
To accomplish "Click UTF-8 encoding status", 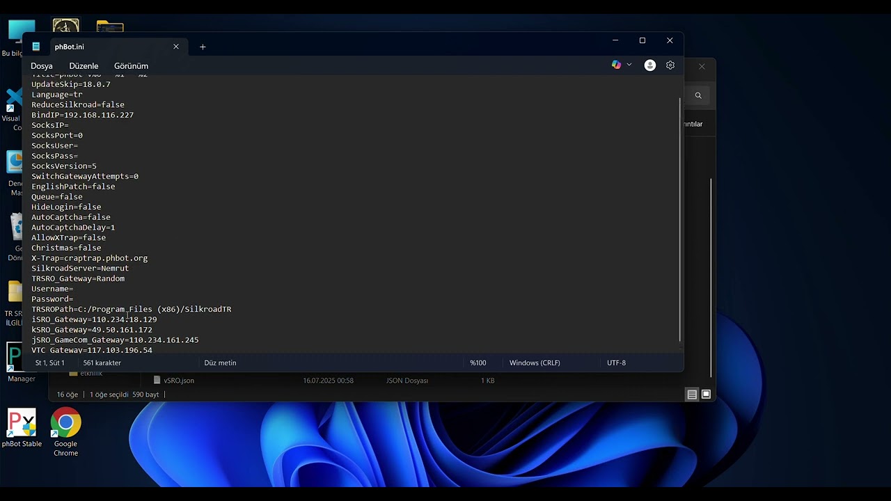I will pyautogui.click(x=616, y=363).
